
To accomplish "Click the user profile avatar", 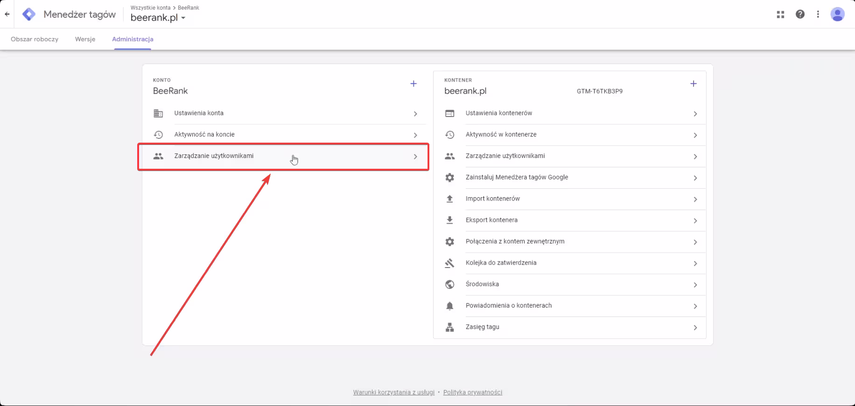I will pos(837,14).
